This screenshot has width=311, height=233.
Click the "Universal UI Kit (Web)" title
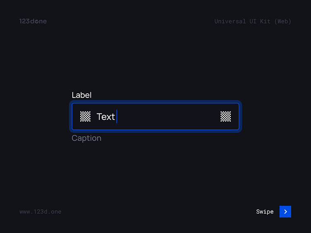coord(253,21)
